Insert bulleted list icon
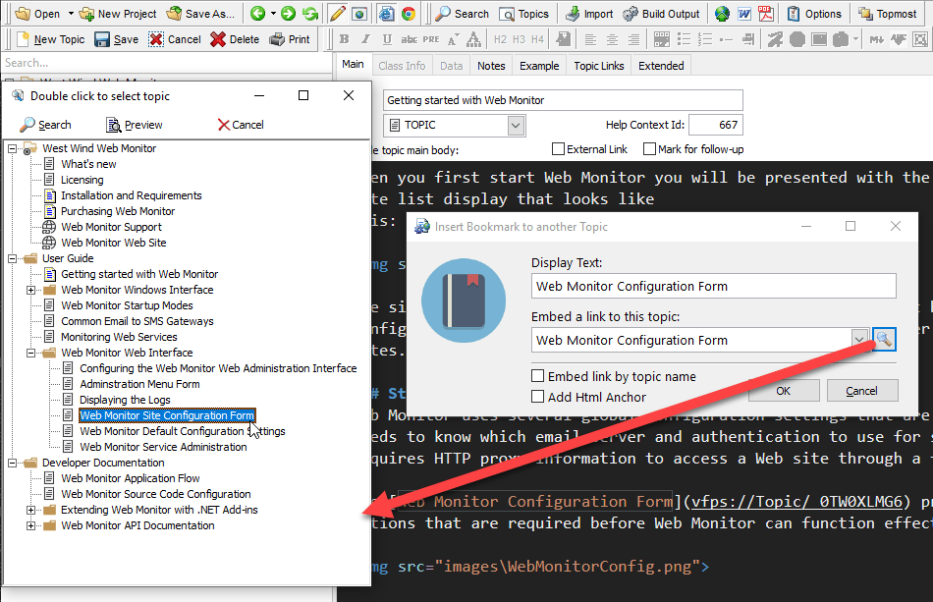 [x=684, y=39]
